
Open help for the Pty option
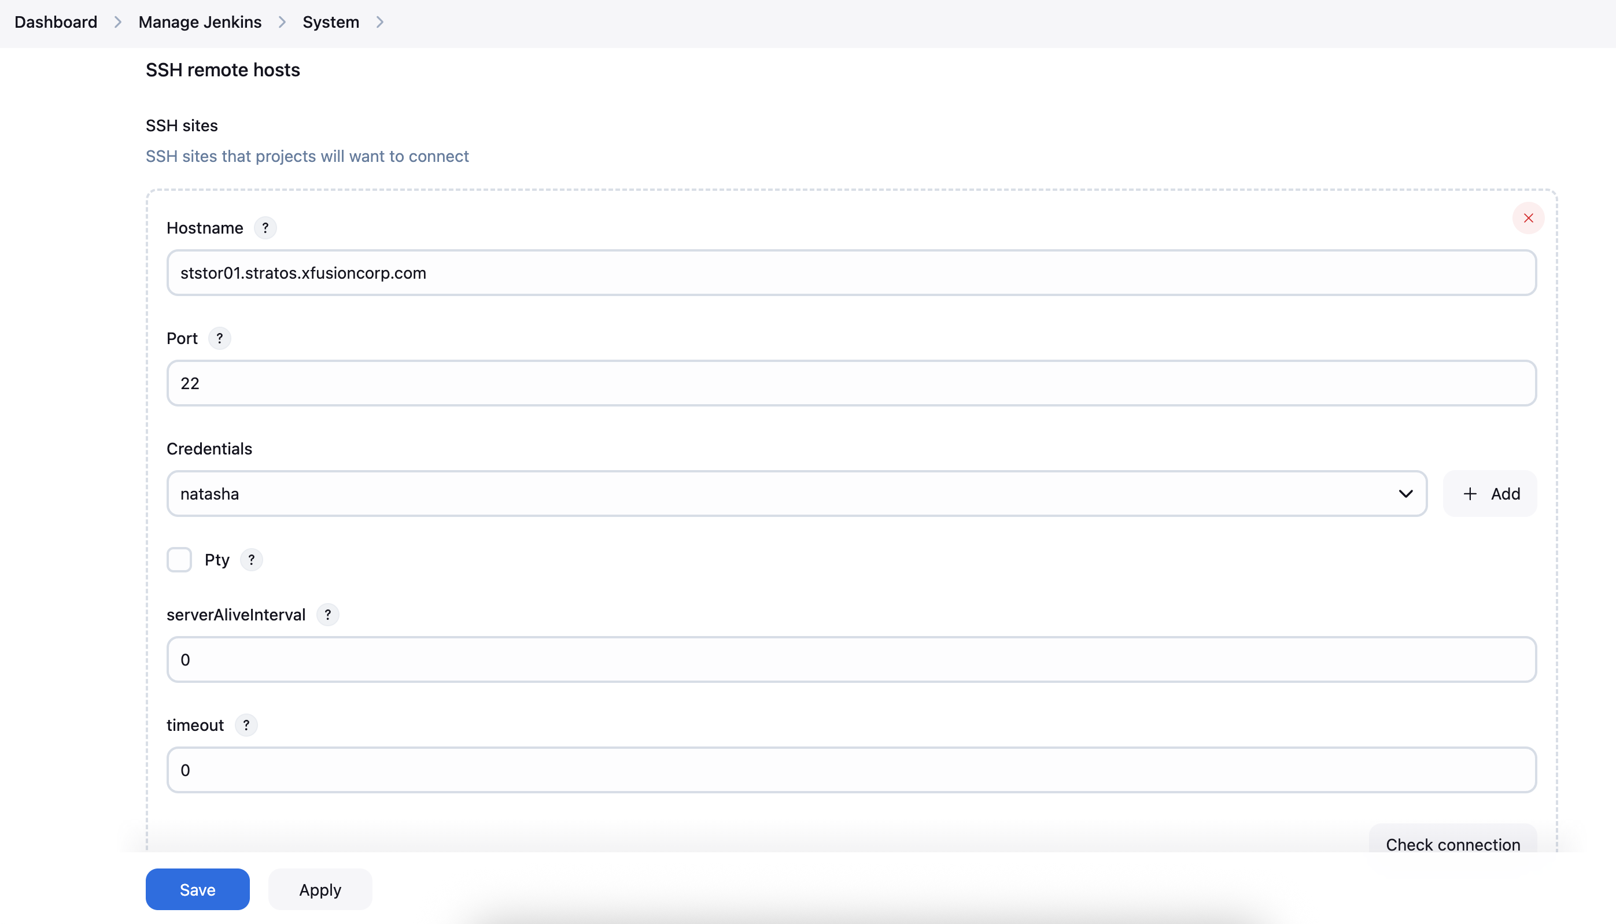click(250, 560)
